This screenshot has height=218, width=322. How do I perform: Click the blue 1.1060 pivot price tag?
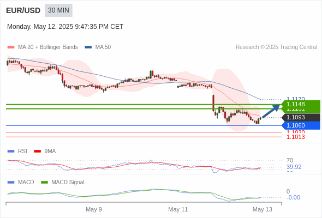(x=301, y=125)
